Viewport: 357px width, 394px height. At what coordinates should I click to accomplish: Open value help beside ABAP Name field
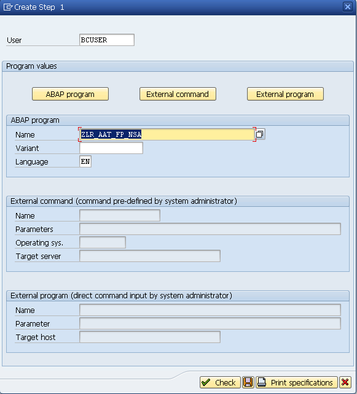coord(260,134)
